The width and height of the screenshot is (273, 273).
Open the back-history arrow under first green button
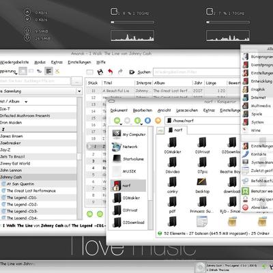pyautogui.click(x=121, y=124)
